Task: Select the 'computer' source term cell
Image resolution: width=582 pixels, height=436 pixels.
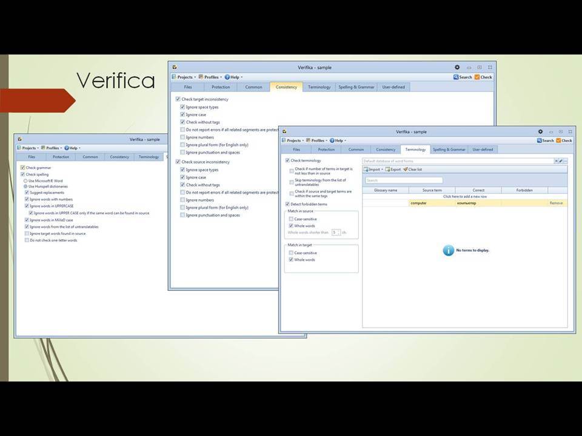Action: pos(432,203)
